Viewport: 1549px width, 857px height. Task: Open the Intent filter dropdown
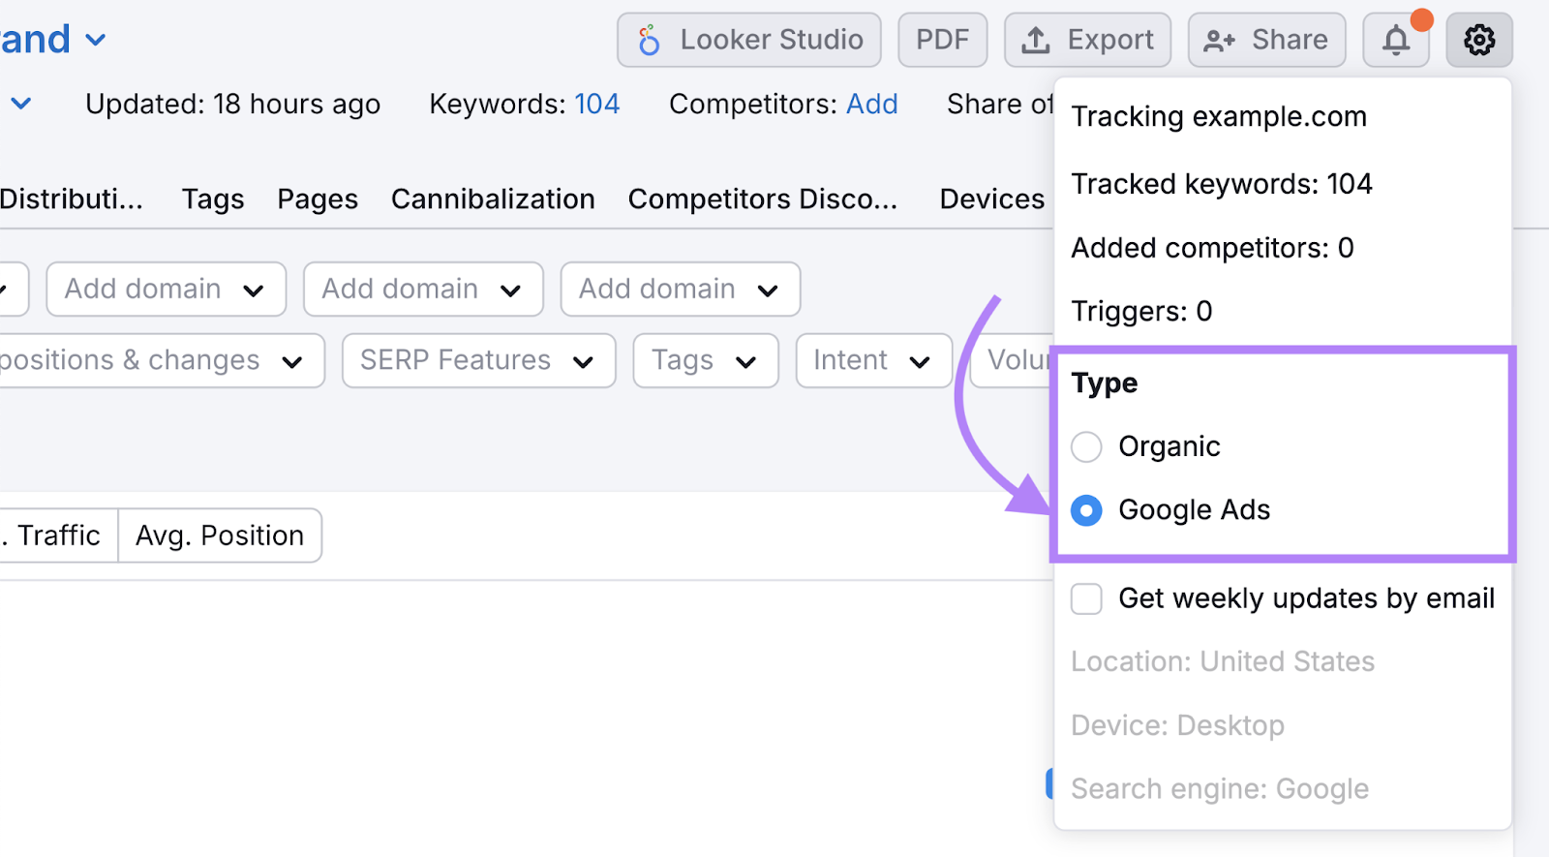pyautogui.click(x=873, y=360)
